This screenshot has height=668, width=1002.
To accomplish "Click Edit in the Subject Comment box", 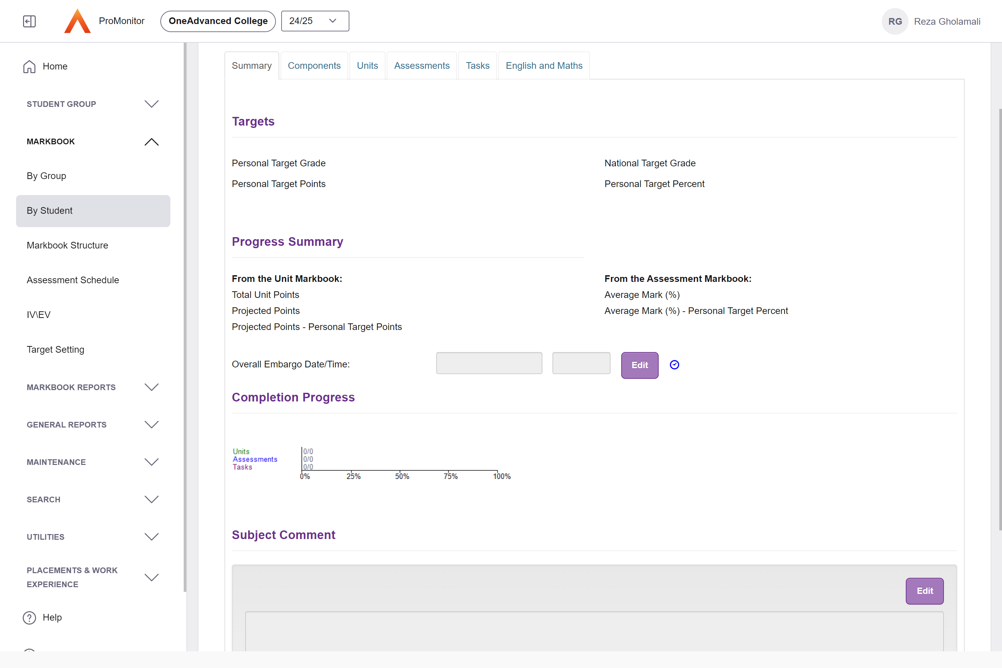I will [924, 591].
